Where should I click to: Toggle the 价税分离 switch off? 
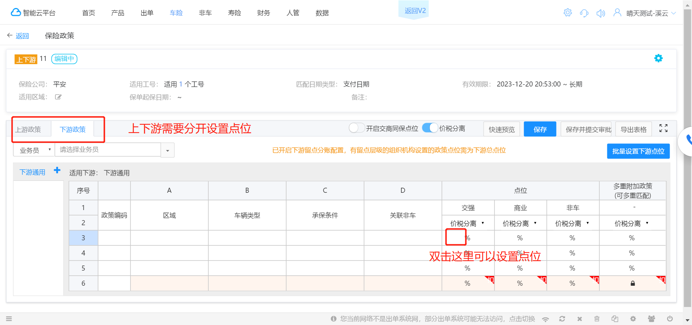[430, 128]
